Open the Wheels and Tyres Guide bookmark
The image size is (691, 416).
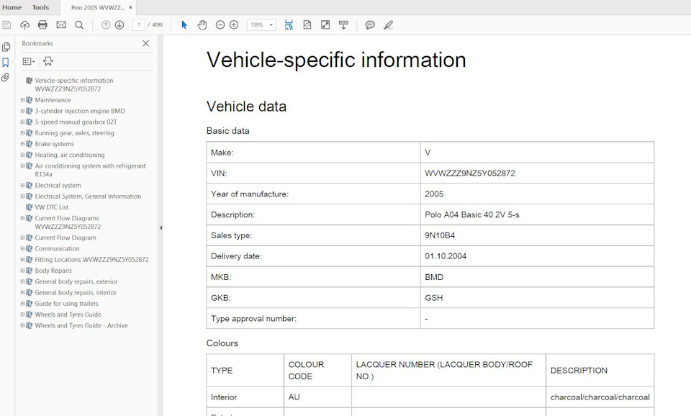point(68,315)
